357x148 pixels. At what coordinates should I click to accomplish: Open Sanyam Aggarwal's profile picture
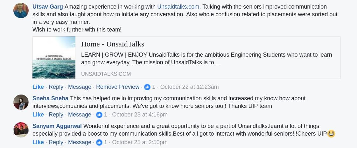pos(21,130)
